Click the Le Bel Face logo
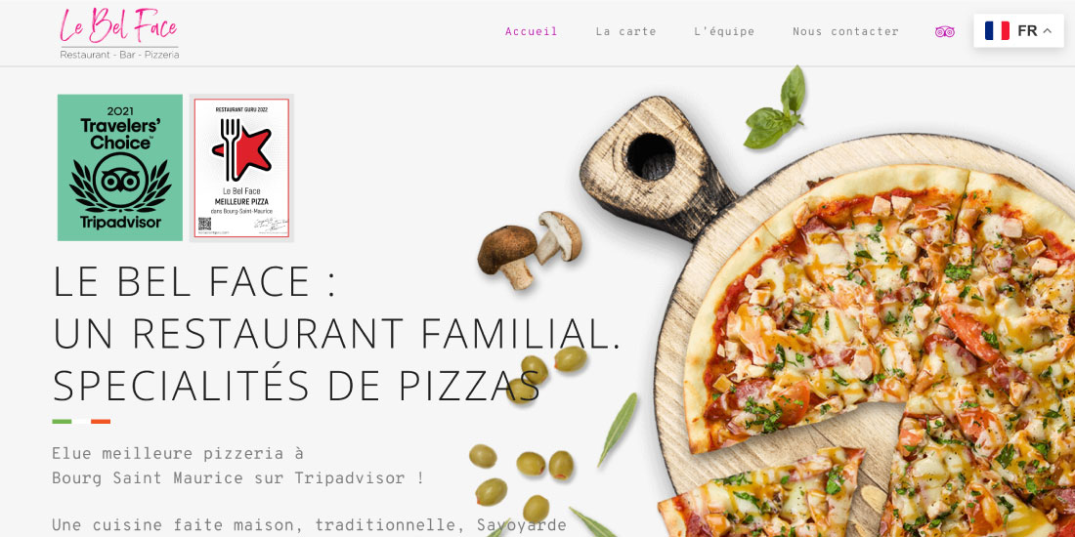1075x537 pixels. click(119, 33)
